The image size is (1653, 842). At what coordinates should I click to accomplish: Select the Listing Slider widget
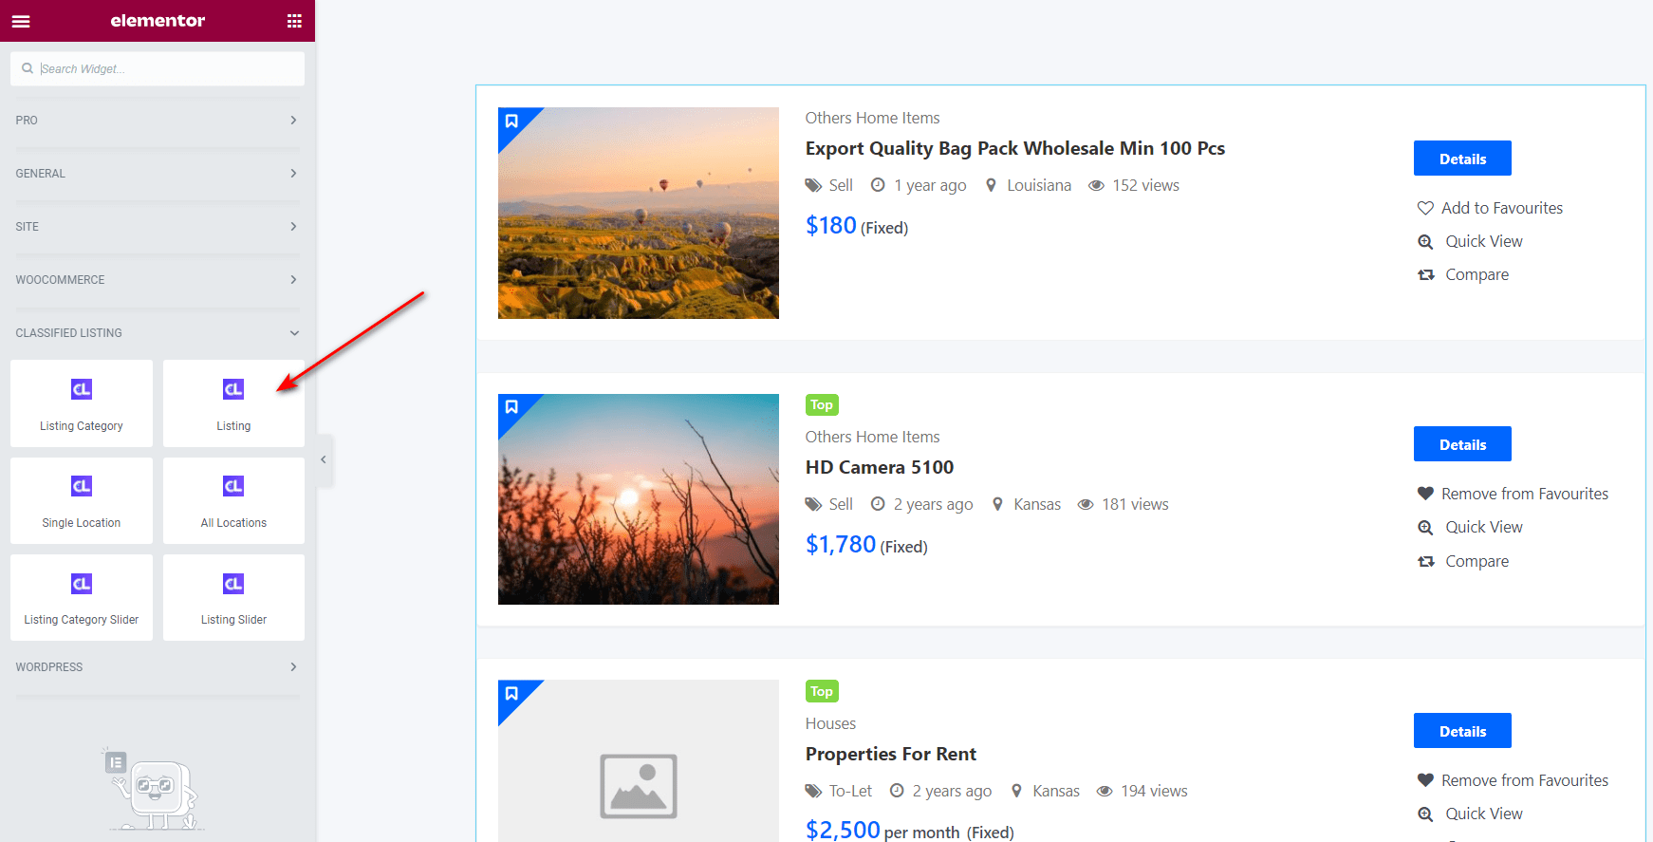[233, 597]
